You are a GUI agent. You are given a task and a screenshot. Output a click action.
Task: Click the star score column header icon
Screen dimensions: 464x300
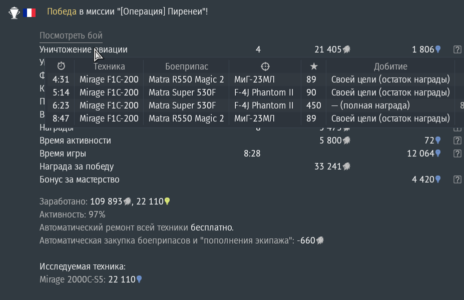pos(314,66)
